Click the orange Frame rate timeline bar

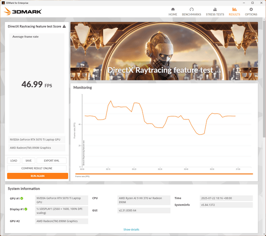coord(164,174)
